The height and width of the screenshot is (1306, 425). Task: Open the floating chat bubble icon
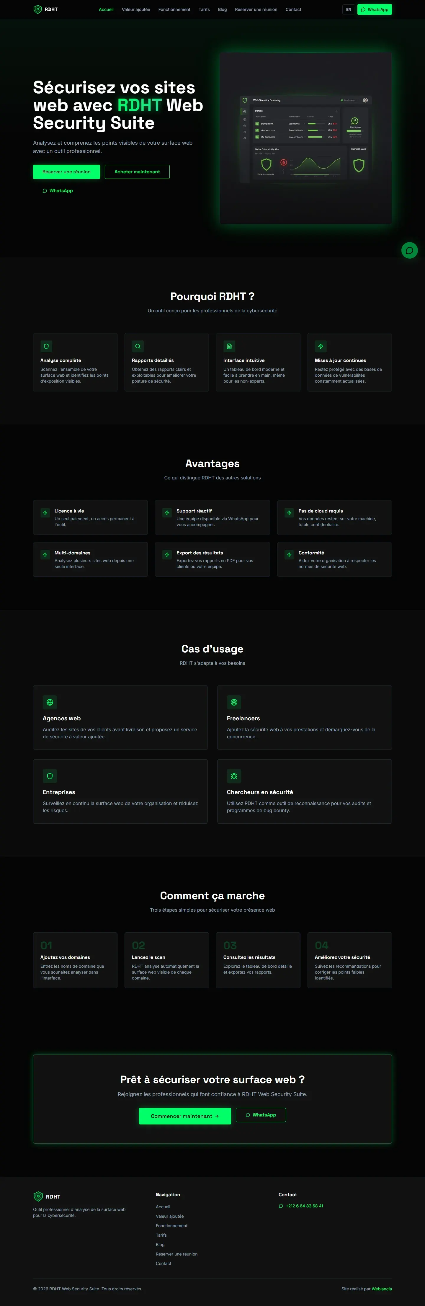click(409, 250)
